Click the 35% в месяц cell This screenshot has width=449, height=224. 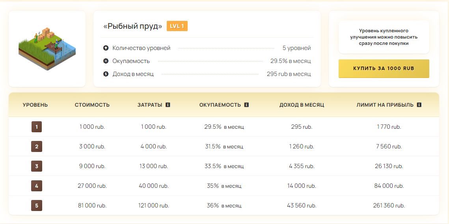point(224,186)
